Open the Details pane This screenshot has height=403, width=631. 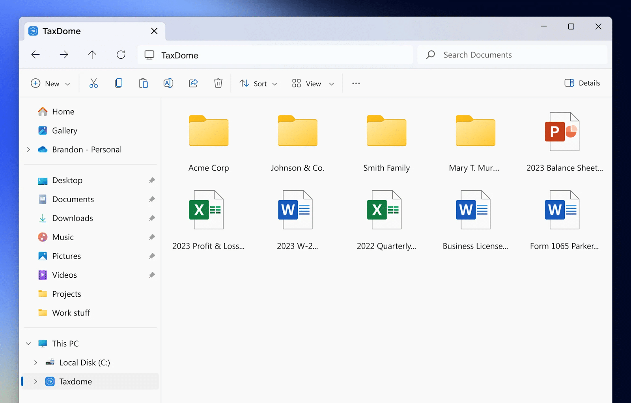(x=582, y=83)
